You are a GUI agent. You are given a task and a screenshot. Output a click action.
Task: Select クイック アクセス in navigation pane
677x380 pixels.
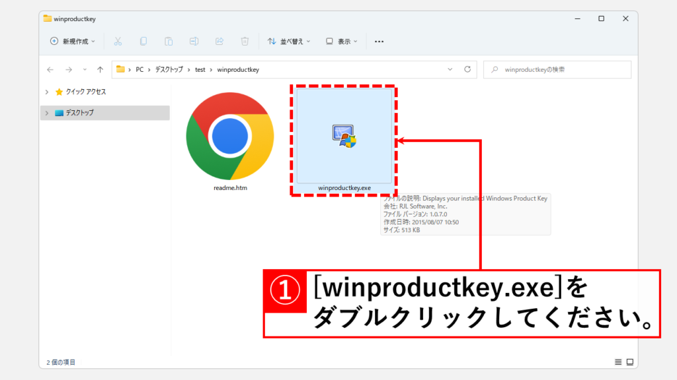click(x=85, y=92)
